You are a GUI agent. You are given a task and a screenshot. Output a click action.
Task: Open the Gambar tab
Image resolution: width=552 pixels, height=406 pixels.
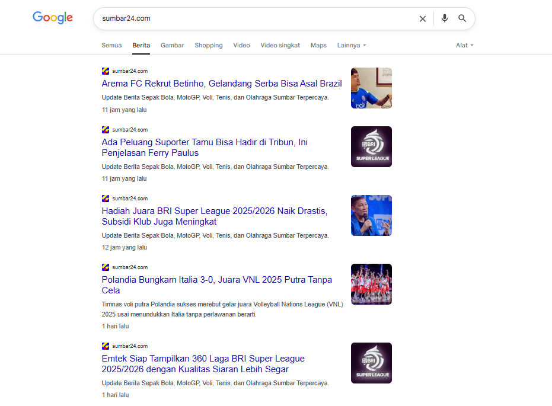click(172, 46)
